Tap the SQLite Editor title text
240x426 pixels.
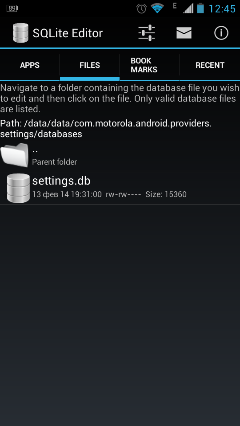(68, 33)
